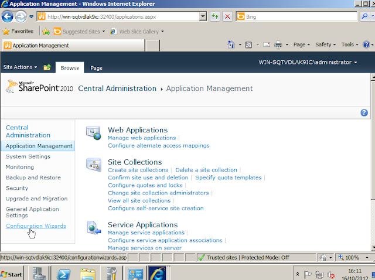
Task: Click Manage service applications link
Action: 146,233
